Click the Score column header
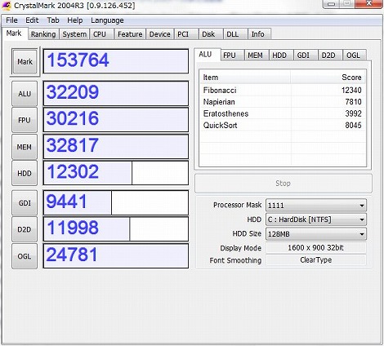The height and width of the screenshot is (346, 384). pos(328,78)
